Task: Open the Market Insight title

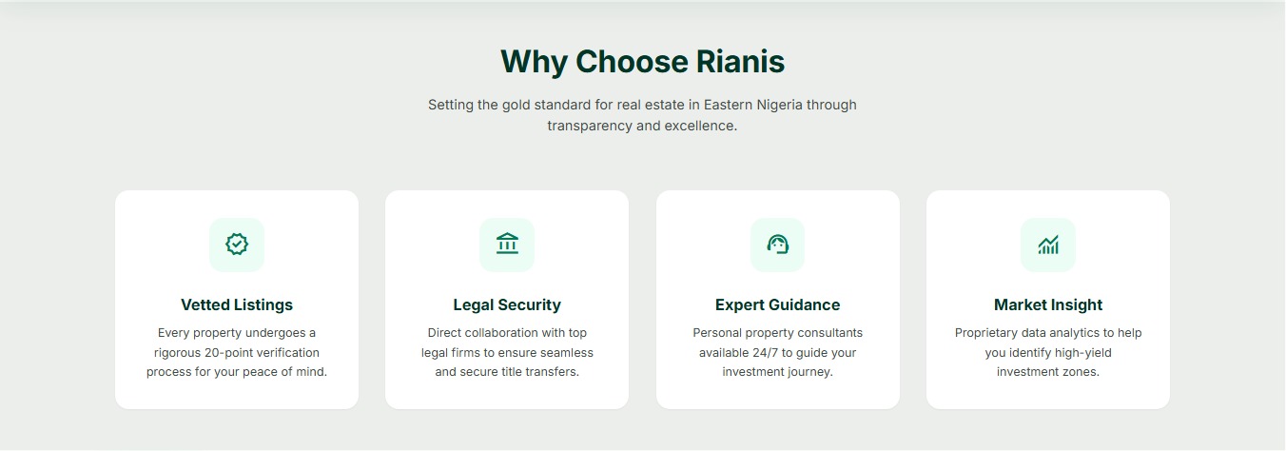Action: (x=1048, y=304)
